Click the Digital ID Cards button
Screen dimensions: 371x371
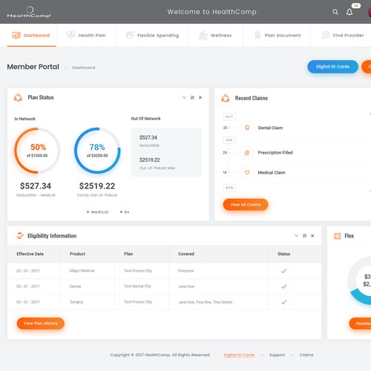[x=332, y=67]
